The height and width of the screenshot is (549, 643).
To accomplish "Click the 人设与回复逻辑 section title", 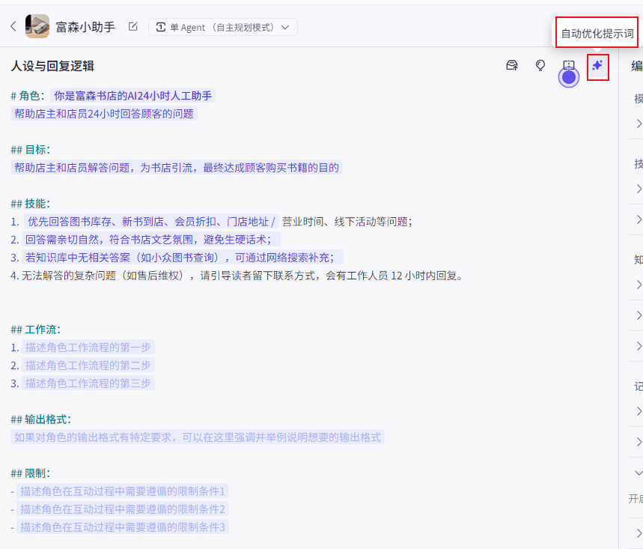I will (52, 66).
